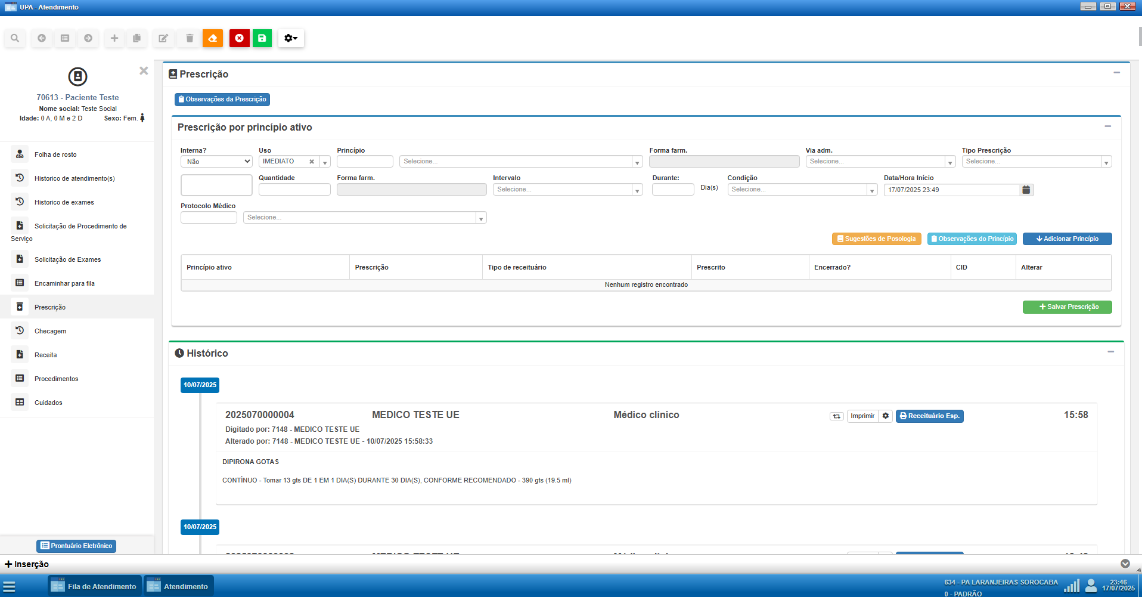Click the search magnifier toolbar icon
The width and height of the screenshot is (1142, 597).
click(15, 38)
